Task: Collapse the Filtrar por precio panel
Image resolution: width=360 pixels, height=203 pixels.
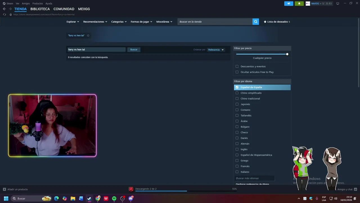Action: coord(262,48)
